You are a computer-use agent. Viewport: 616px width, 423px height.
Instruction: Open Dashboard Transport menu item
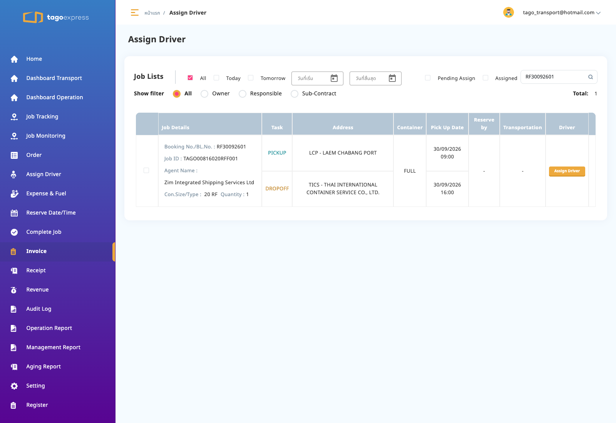pyautogui.click(x=58, y=78)
